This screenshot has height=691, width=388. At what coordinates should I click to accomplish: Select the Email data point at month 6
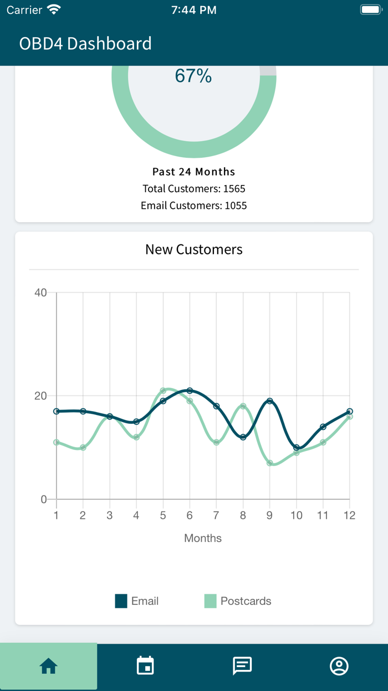tap(189, 390)
